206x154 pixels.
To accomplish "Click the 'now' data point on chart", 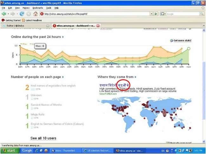I will tap(189, 49).
